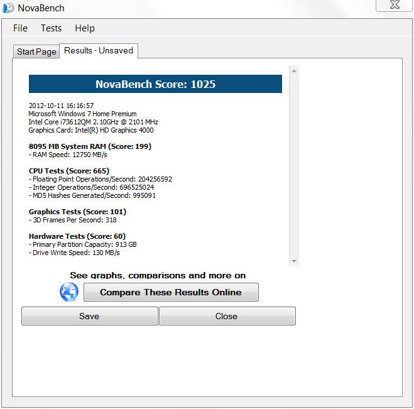Open the Tests menu
414x409 pixels.
52,28
